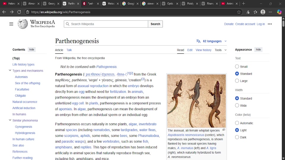The image size is (285, 160).
Task: Select the Large text size option
Action: coord(237,81)
